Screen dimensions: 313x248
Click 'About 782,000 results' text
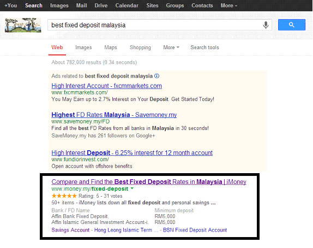(x=94, y=62)
